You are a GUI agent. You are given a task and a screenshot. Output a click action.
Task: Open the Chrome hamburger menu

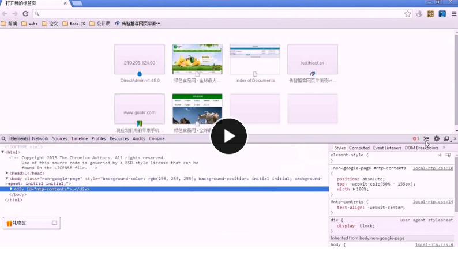point(453,14)
